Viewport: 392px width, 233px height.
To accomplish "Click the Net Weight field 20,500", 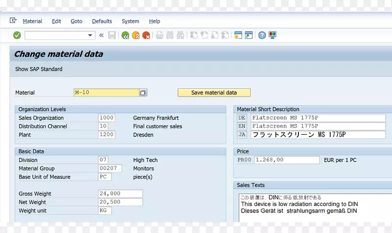I will click(121, 202).
